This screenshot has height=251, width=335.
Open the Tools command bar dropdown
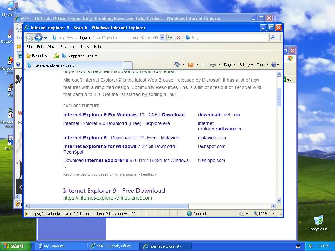pos(262,65)
